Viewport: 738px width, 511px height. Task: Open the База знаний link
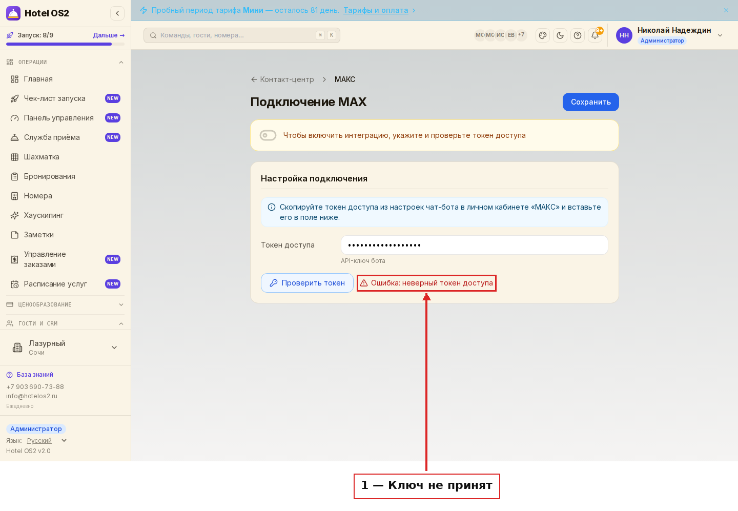30,375
